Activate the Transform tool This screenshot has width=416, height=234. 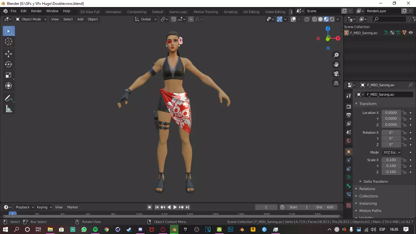coord(9,86)
